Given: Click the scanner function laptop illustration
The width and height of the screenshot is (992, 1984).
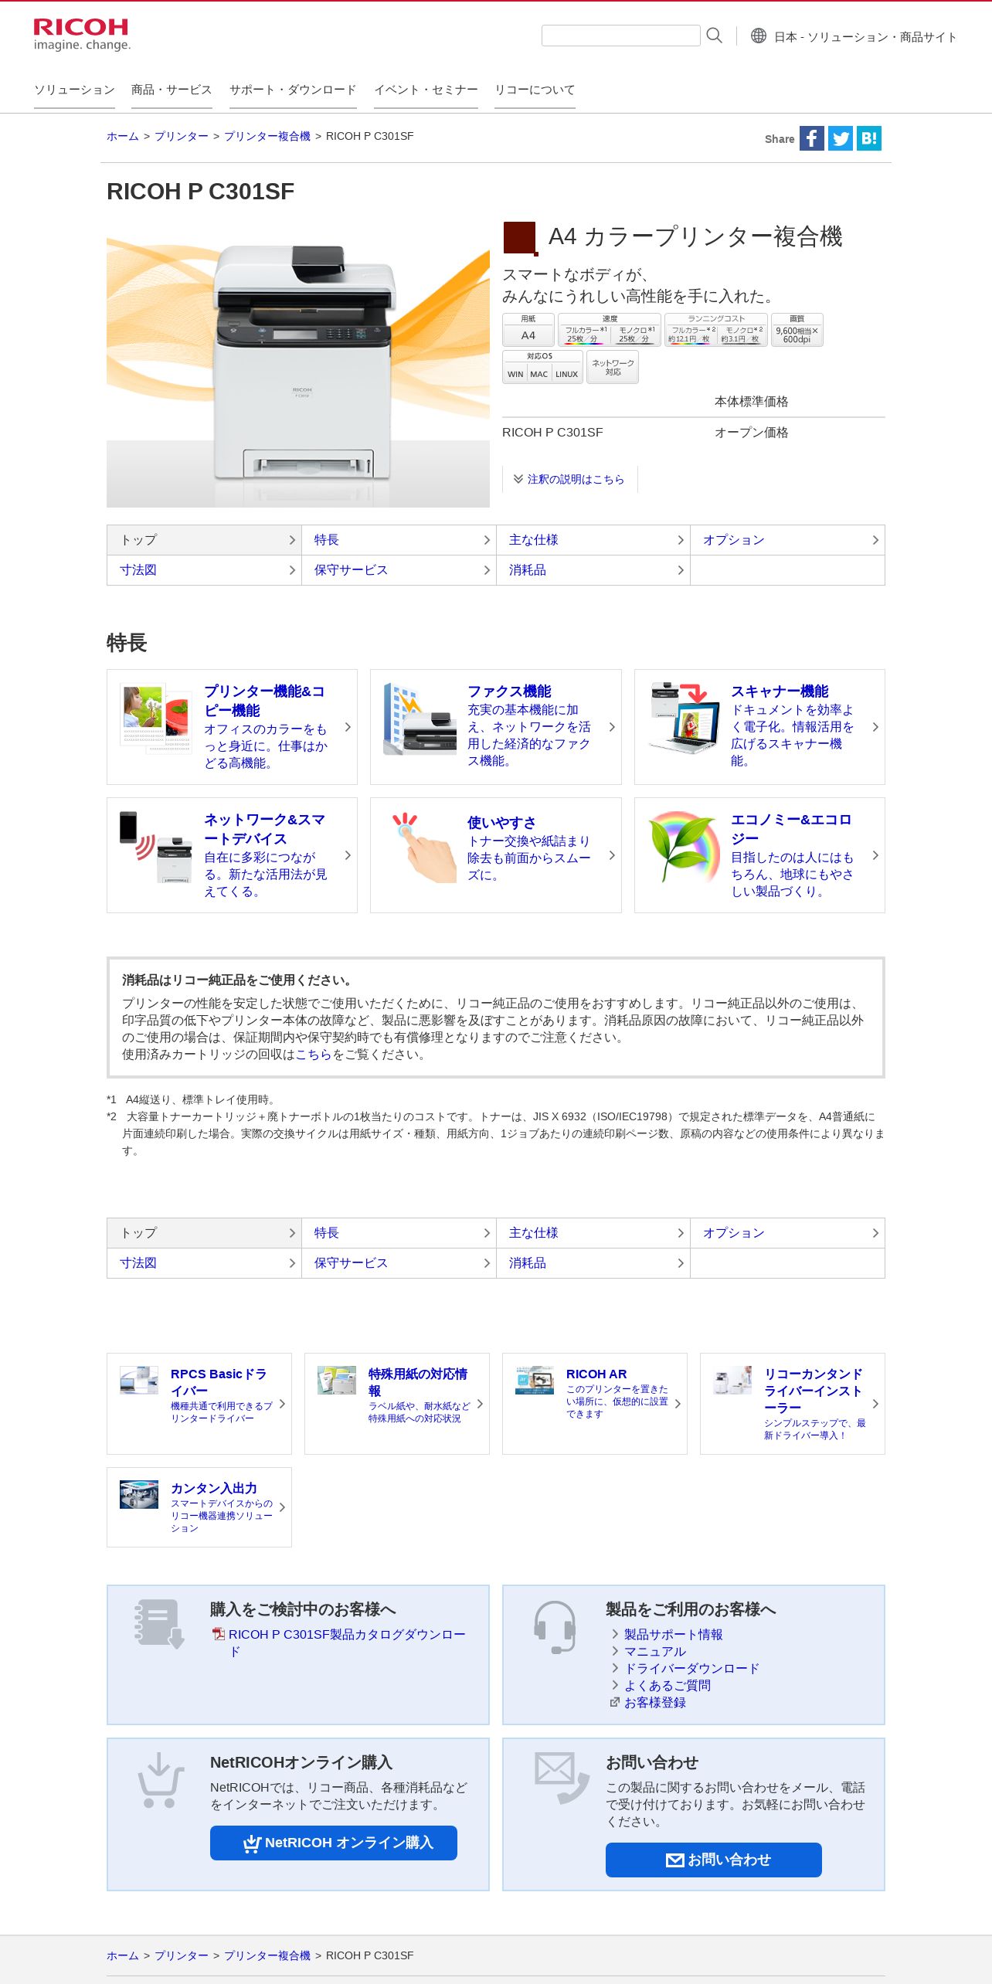Looking at the screenshot, I should [x=683, y=718].
